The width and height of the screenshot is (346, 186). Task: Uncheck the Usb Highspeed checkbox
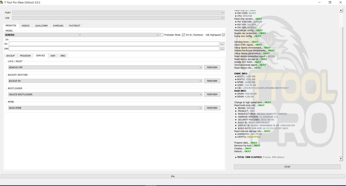(223, 35)
